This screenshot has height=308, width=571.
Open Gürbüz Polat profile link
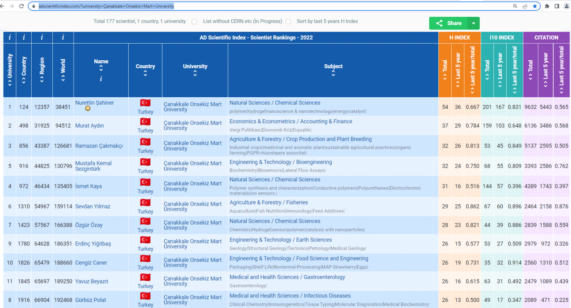(90, 300)
